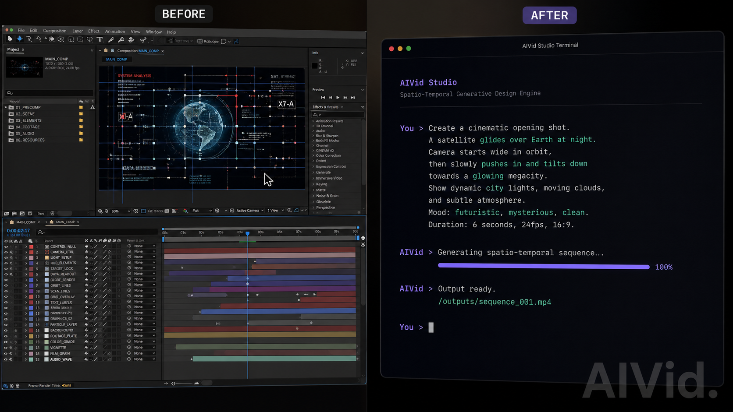The image size is (733, 412).
Task: Toggle eye icon for COLOR_GRADE layer
Action: coord(6,342)
